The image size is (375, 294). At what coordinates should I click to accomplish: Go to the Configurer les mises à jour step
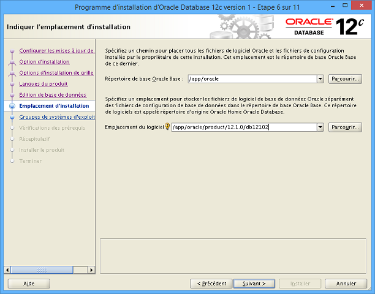point(56,51)
